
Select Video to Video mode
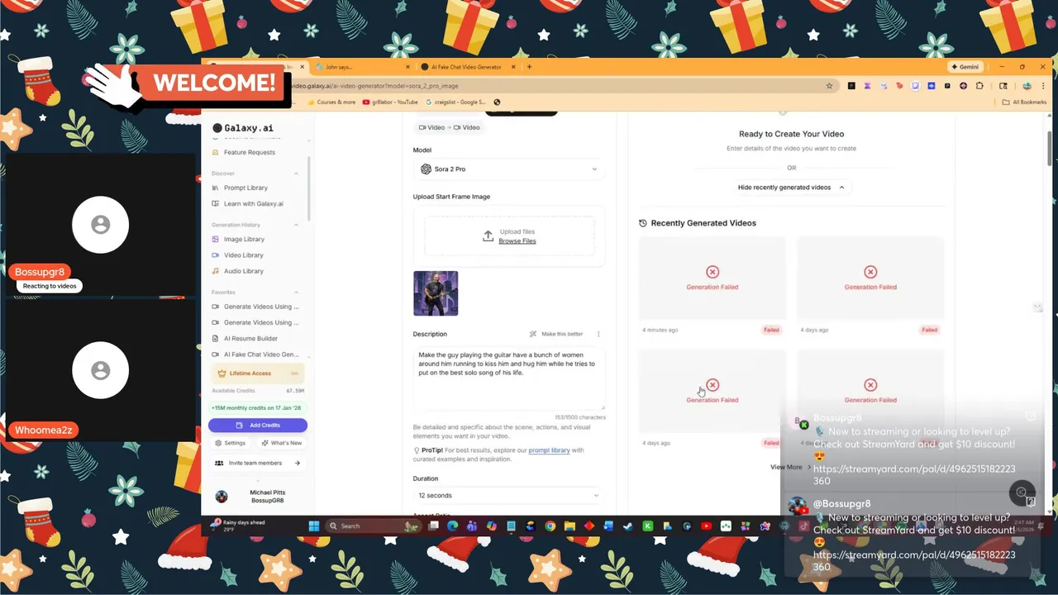[450, 127]
